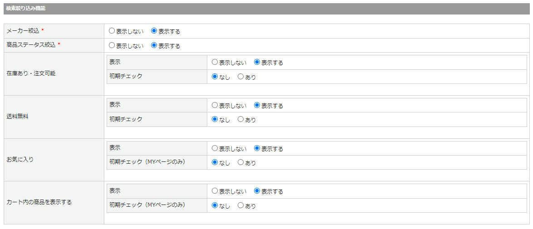This screenshot has height=229, width=533.
Task: Choose あり for 在庫あり・注文可能 初期チェック
Action: [x=241, y=77]
